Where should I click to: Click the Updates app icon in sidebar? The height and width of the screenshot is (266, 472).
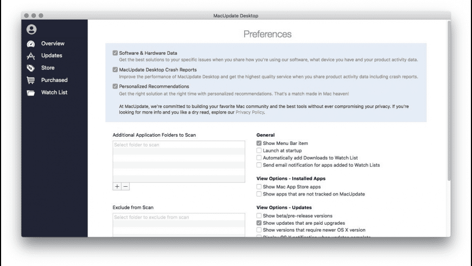[x=31, y=56]
